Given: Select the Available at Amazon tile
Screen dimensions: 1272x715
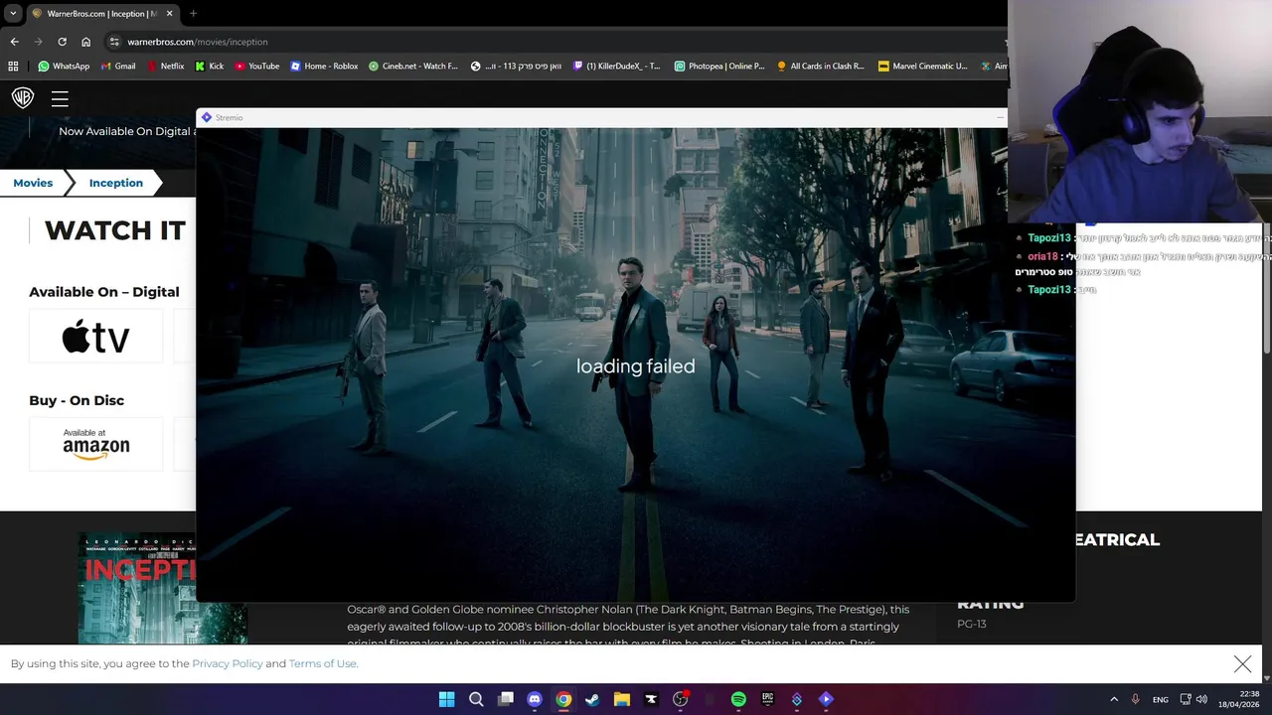Looking at the screenshot, I should pyautogui.click(x=96, y=443).
